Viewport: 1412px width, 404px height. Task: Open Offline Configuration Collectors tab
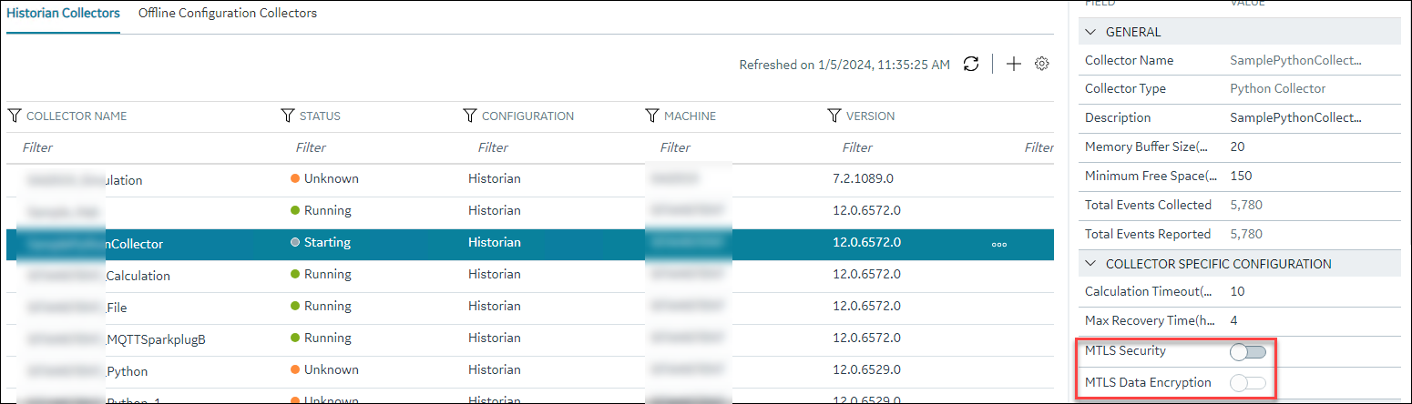coord(228,14)
